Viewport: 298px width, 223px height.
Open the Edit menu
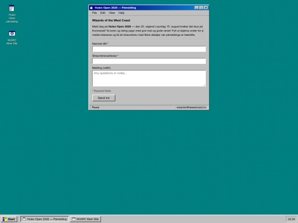point(103,13)
